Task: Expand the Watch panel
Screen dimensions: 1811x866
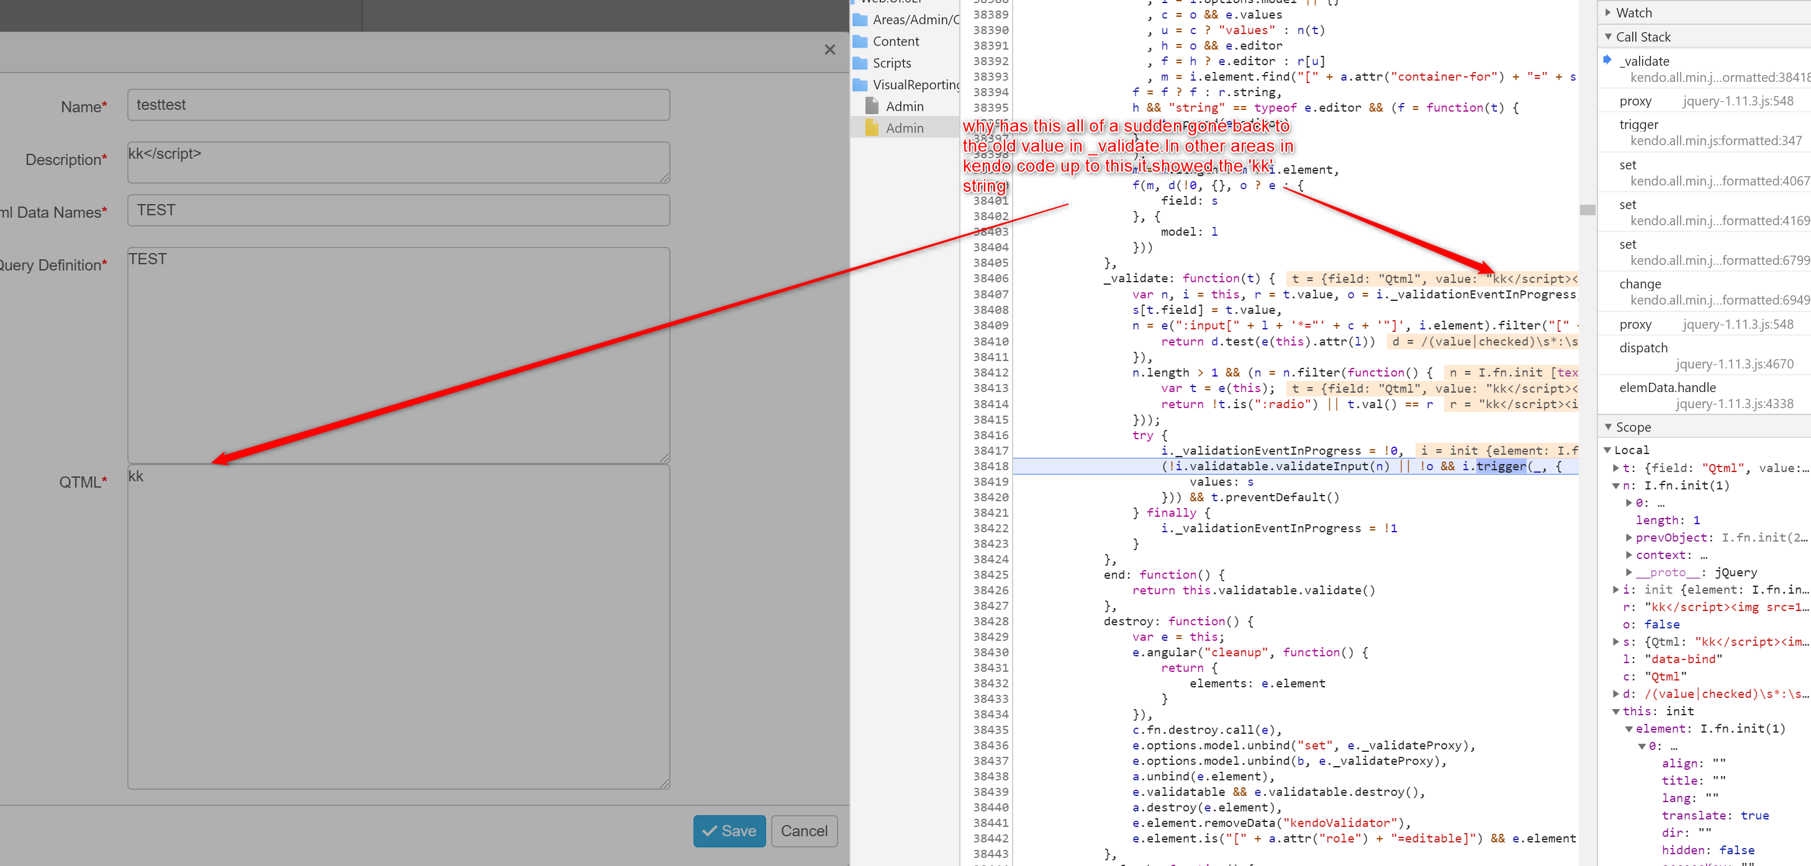Action: pos(1608,12)
